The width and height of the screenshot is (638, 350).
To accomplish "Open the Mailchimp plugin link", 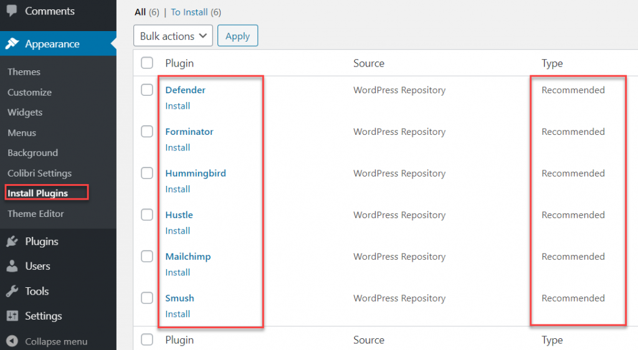I will click(188, 257).
